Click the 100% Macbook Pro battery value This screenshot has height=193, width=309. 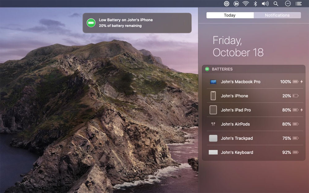(285, 82)
